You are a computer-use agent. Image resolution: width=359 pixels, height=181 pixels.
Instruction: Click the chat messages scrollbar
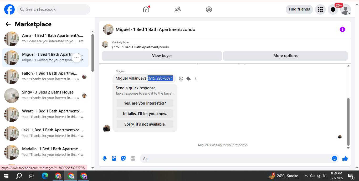348,122
